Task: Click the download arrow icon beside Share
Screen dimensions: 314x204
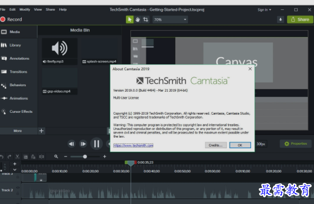Action: [x=281, y=19]
